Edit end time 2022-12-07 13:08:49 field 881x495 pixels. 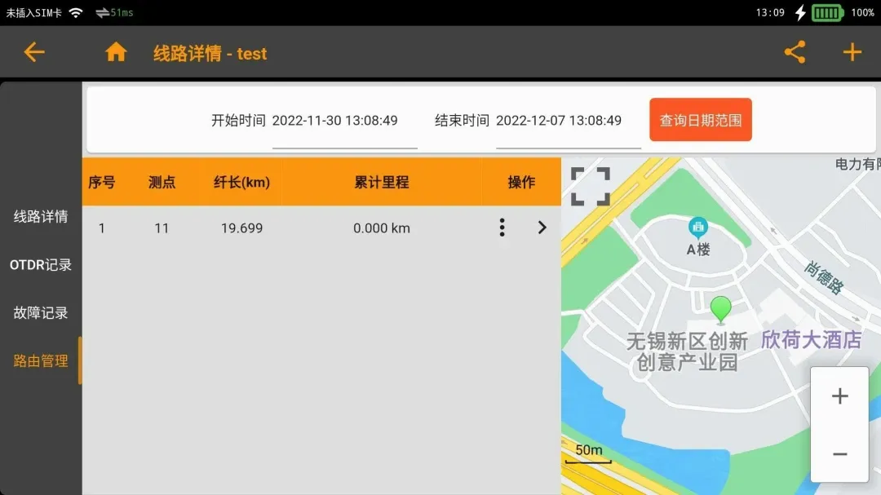click(x=568, y=122)
